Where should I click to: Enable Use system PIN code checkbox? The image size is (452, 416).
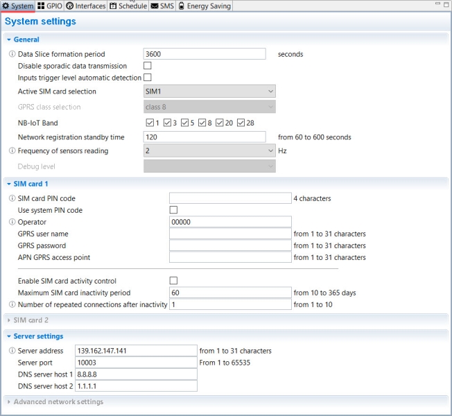(173, 210)
